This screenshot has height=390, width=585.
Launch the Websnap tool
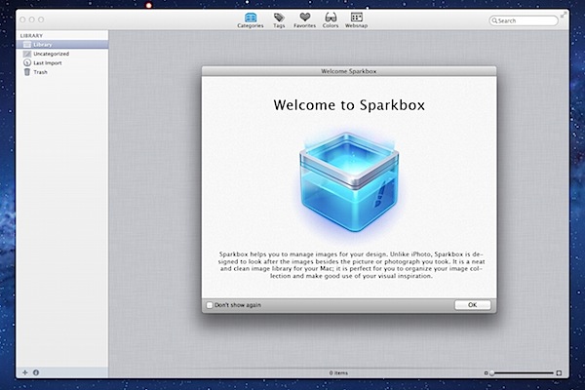pos(356,20)
